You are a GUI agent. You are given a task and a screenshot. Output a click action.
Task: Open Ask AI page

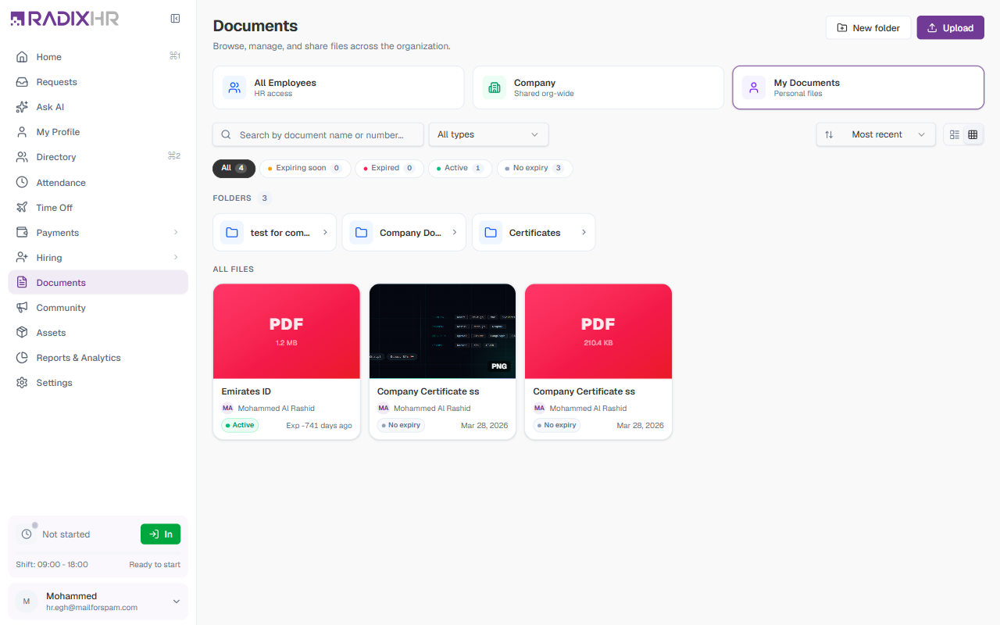point(98,106)
